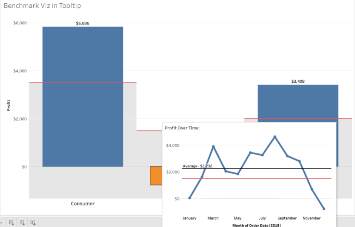
Task: Click the New Dashboard icon
Action: tap(22, 222)
